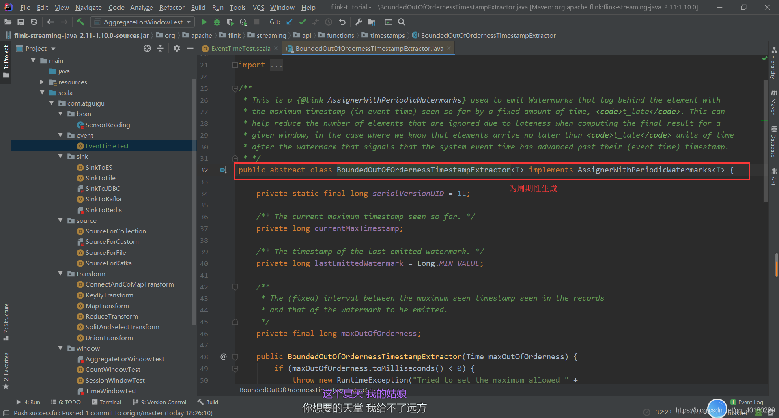The width and height of the screenshot is (779, 418).
Task: Expand the folded import block
Action: (235, 65)
